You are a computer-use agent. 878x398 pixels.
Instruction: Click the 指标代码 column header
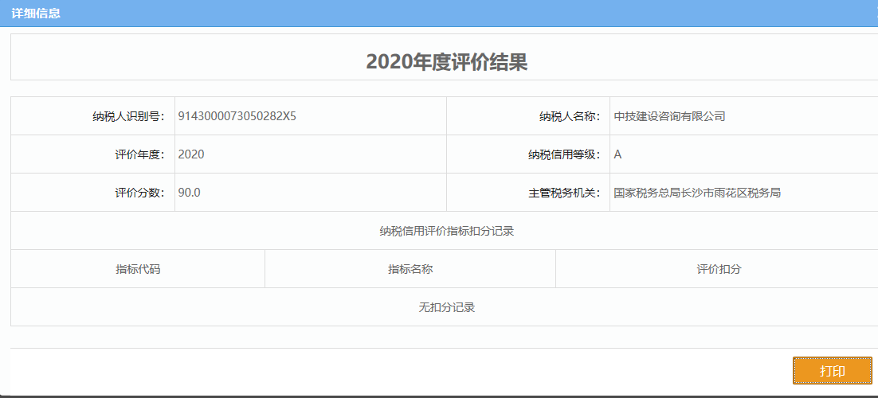point(138,269)
